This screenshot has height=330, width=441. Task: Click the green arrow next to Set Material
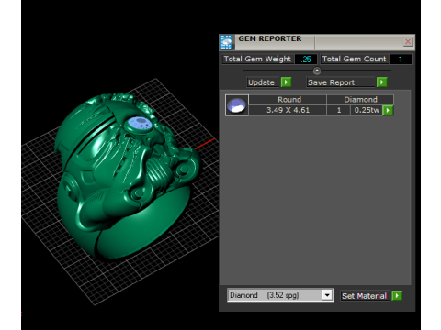397,295
